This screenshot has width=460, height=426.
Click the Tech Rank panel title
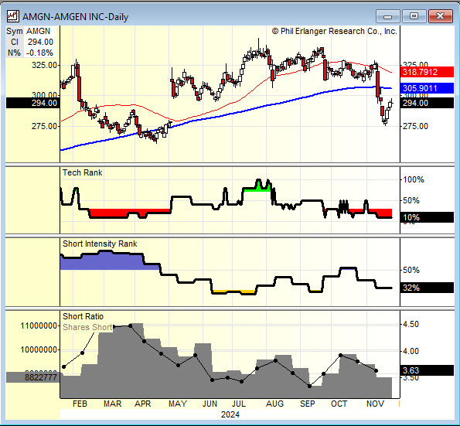83,172
